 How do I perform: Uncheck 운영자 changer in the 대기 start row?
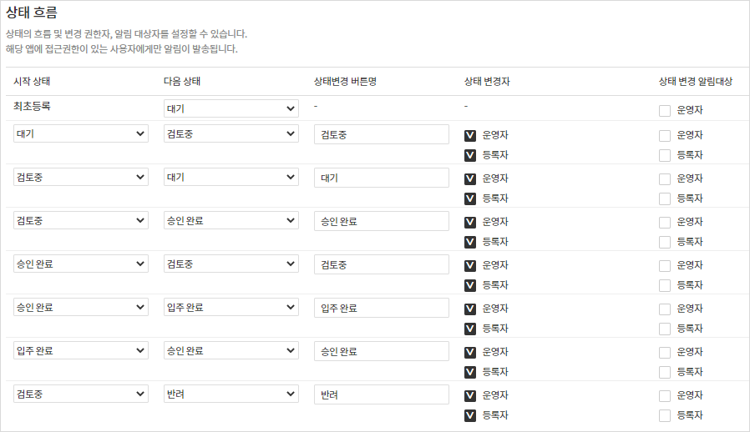(x=470, y=135)
